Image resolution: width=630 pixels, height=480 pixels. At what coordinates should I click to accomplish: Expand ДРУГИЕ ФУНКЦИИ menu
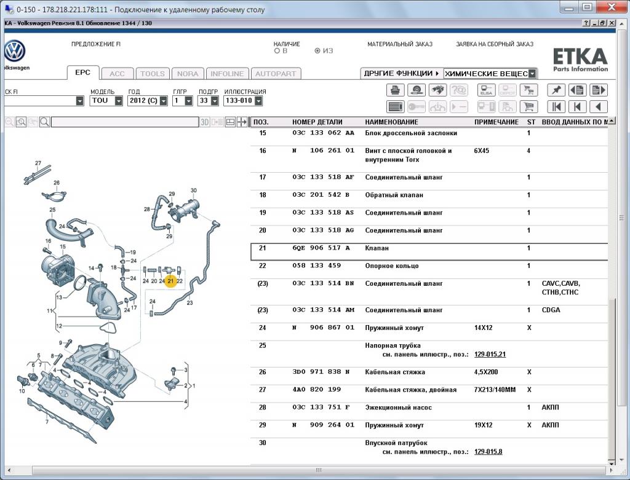coord(401,74)
